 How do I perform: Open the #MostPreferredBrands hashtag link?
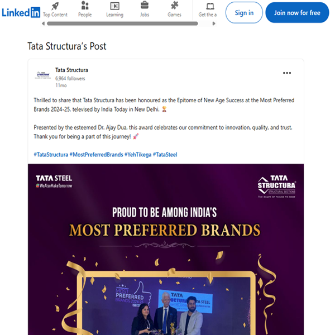(x=97, y=155)
